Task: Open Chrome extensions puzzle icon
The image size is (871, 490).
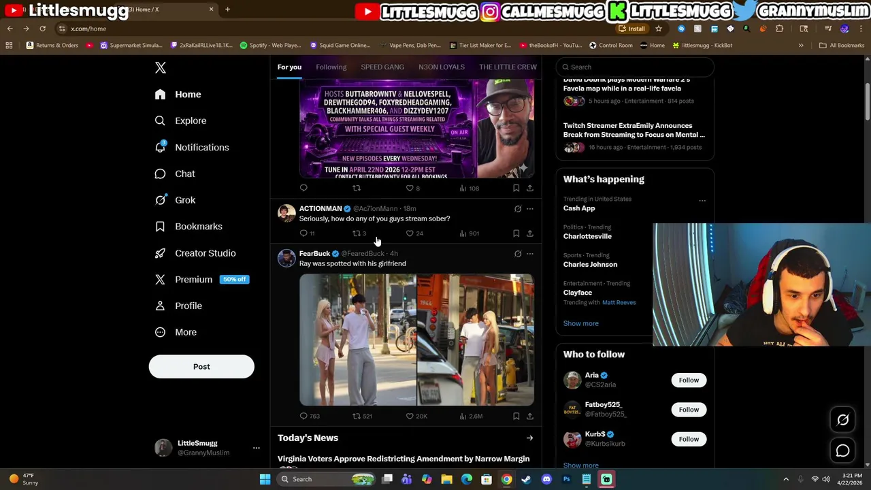Action: point(779,29)
